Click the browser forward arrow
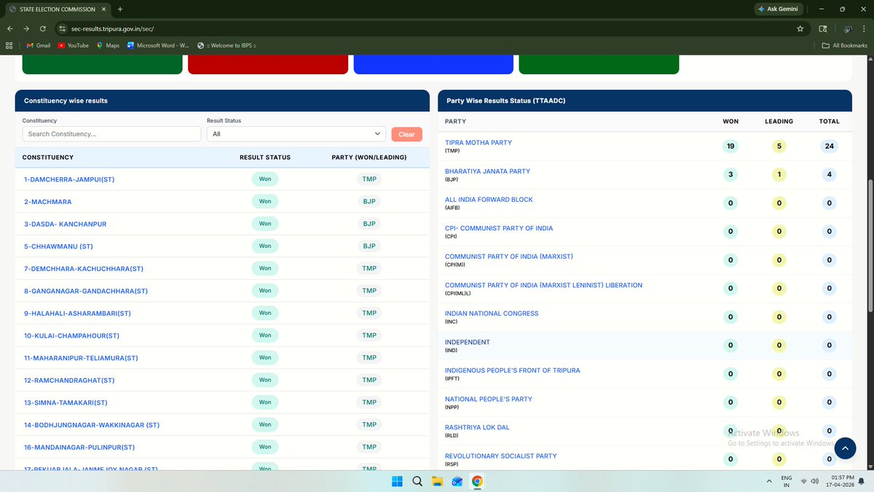The width and height of the screenshot is (874, 492). click(26, 28)
